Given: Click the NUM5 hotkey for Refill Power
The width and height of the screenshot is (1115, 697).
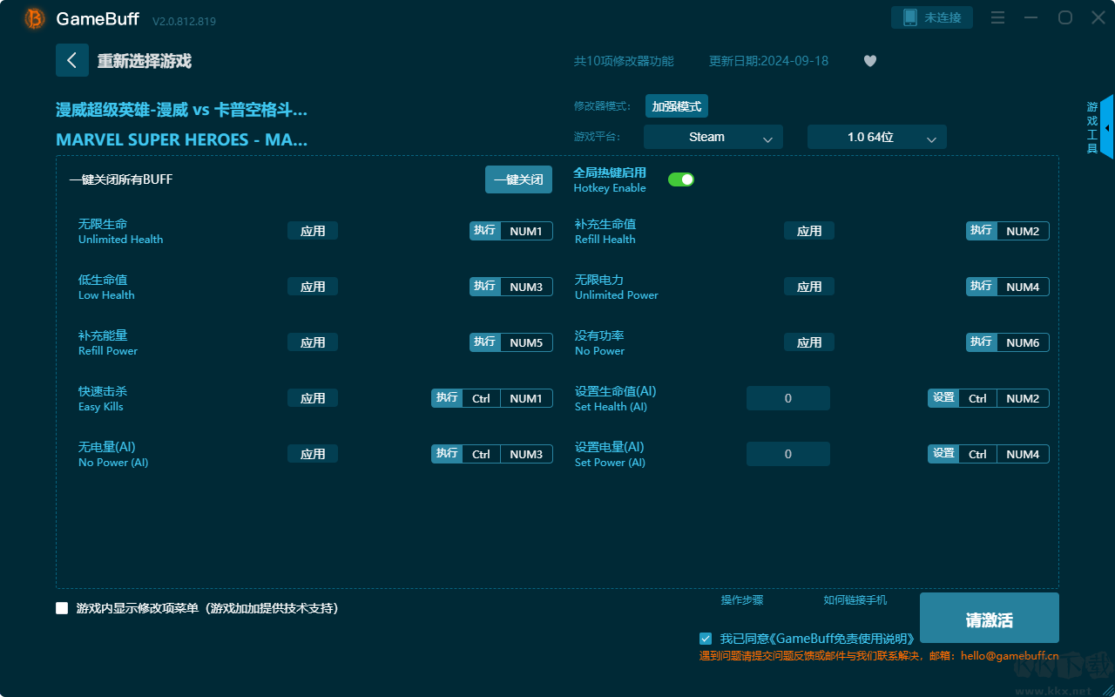Looking at the screenshot, I should coord(526,342).
